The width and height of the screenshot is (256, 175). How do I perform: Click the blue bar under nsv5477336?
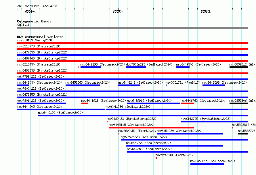[132, 55]
